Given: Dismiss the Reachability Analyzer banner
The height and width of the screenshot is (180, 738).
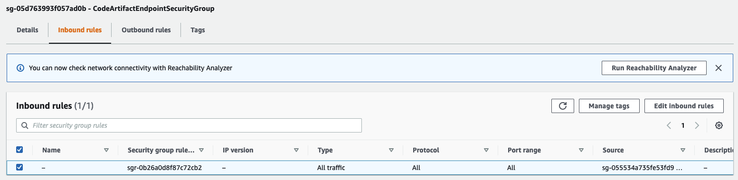Looking at the screenshot, I should [719, 68].
